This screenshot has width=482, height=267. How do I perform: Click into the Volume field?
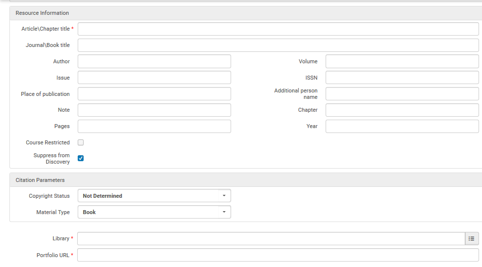click(401, 61)
